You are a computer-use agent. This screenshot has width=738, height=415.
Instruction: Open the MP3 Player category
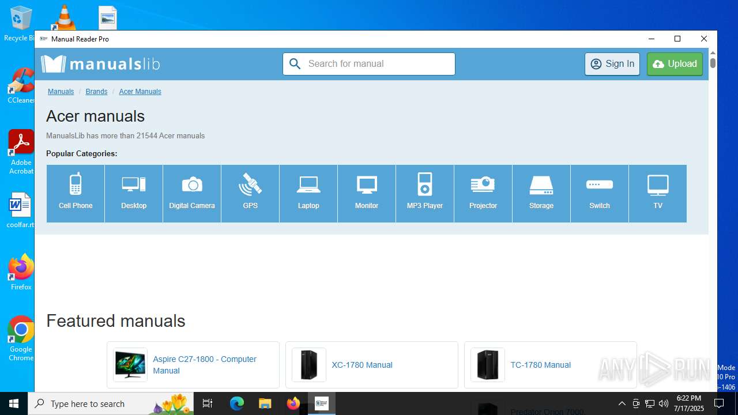[x=425, y=194]
